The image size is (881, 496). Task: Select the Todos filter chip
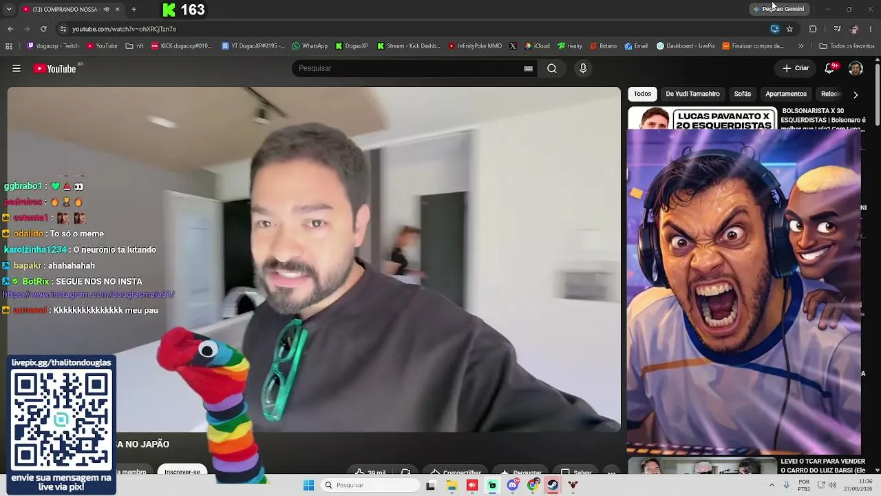click(642, 94)
